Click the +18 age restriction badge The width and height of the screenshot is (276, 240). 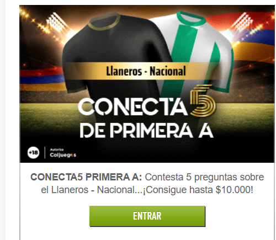(x=33, y=153)
